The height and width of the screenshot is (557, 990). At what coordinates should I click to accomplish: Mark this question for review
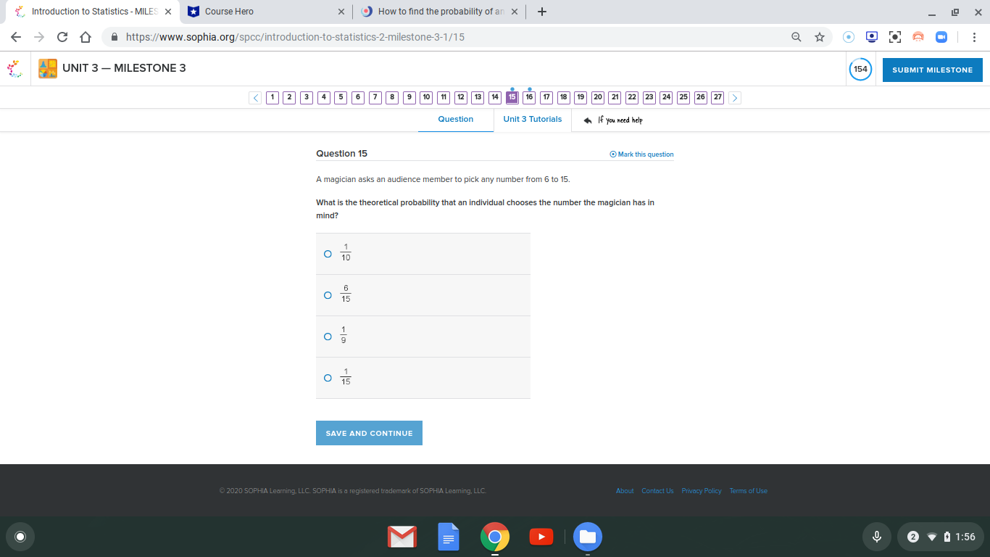[x=641, y=154]
